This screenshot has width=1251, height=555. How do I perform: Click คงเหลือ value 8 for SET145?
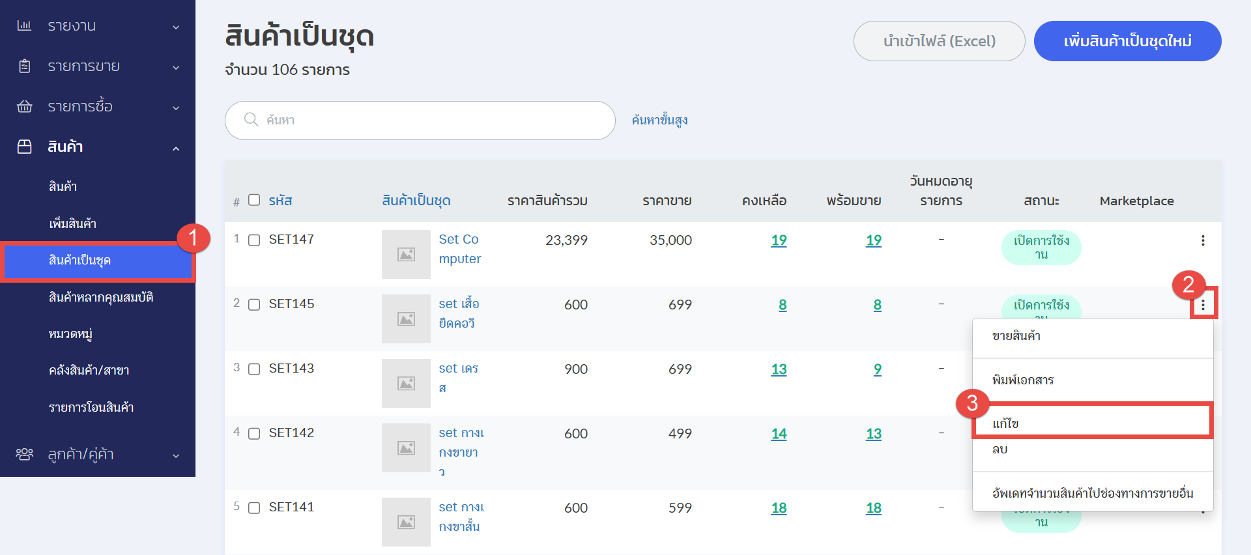point(783,305)
